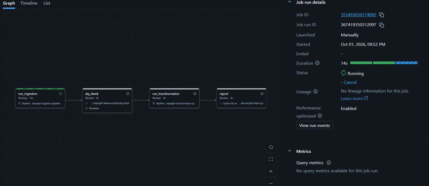Viewport: 429px width, 186px height.
Task: Click the Job run ID number 367419350312097
Action: tap(359, 25)
